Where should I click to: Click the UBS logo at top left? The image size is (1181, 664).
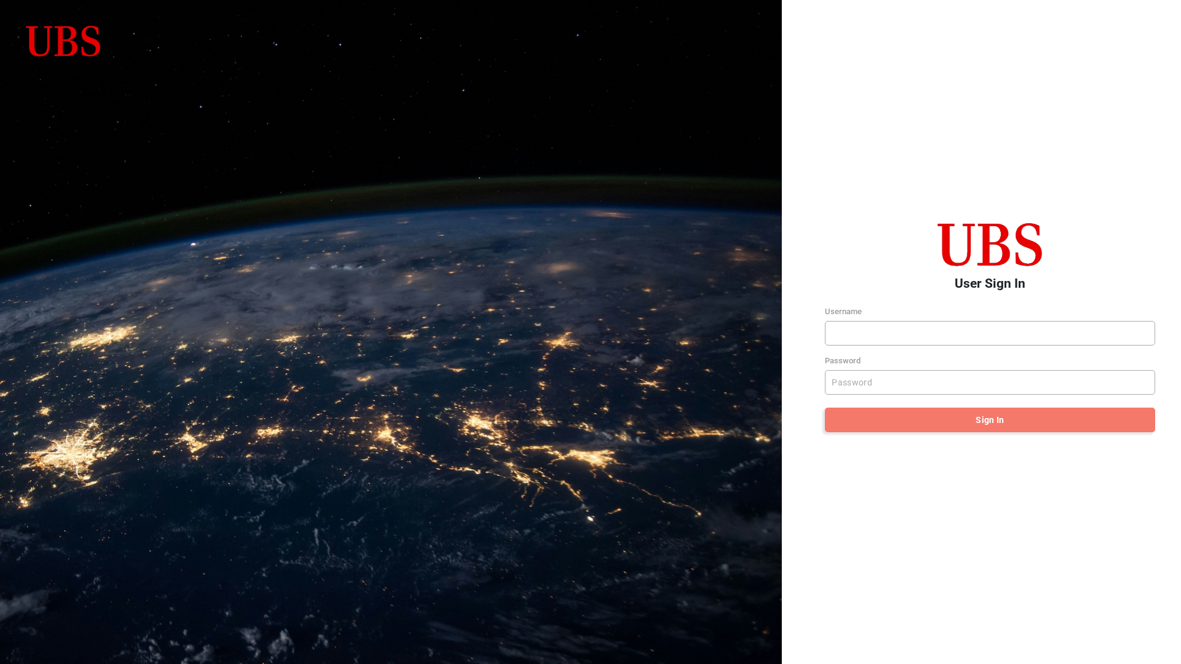click(63, 41)
